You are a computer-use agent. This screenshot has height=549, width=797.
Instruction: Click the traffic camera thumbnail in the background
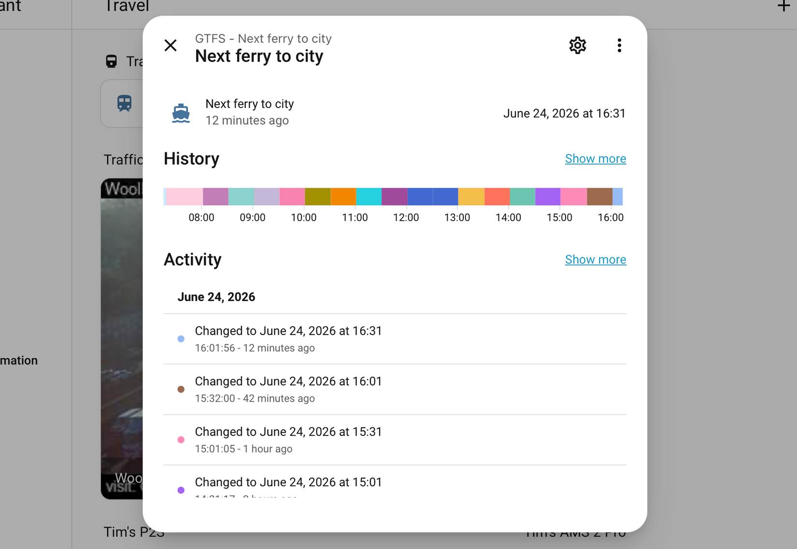122,338
